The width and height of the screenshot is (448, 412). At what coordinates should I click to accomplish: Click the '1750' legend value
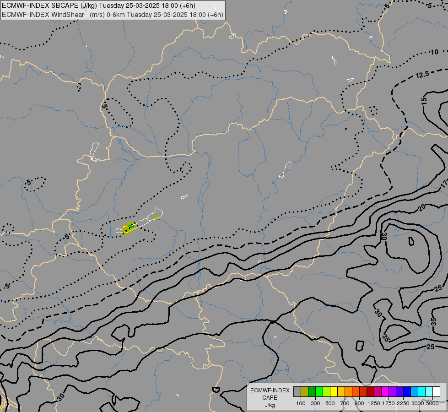tap(389, 403)
